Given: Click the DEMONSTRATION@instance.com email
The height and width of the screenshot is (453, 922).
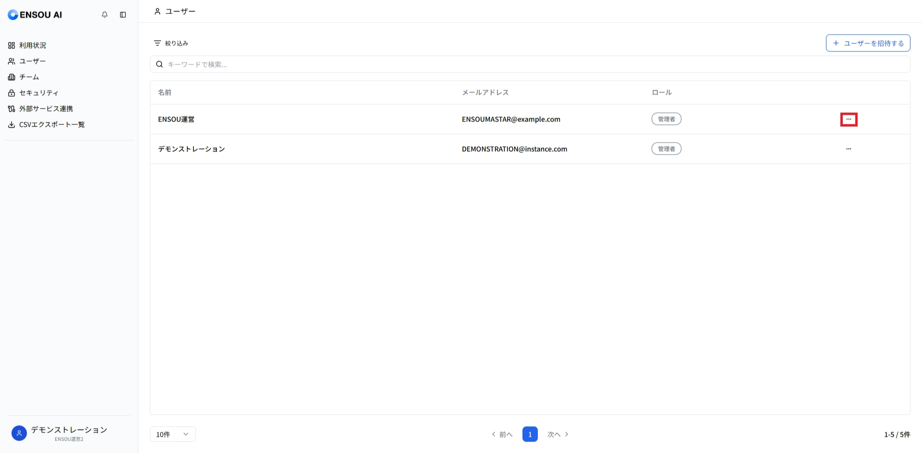Looking at the screenshot, I should 514,149.
